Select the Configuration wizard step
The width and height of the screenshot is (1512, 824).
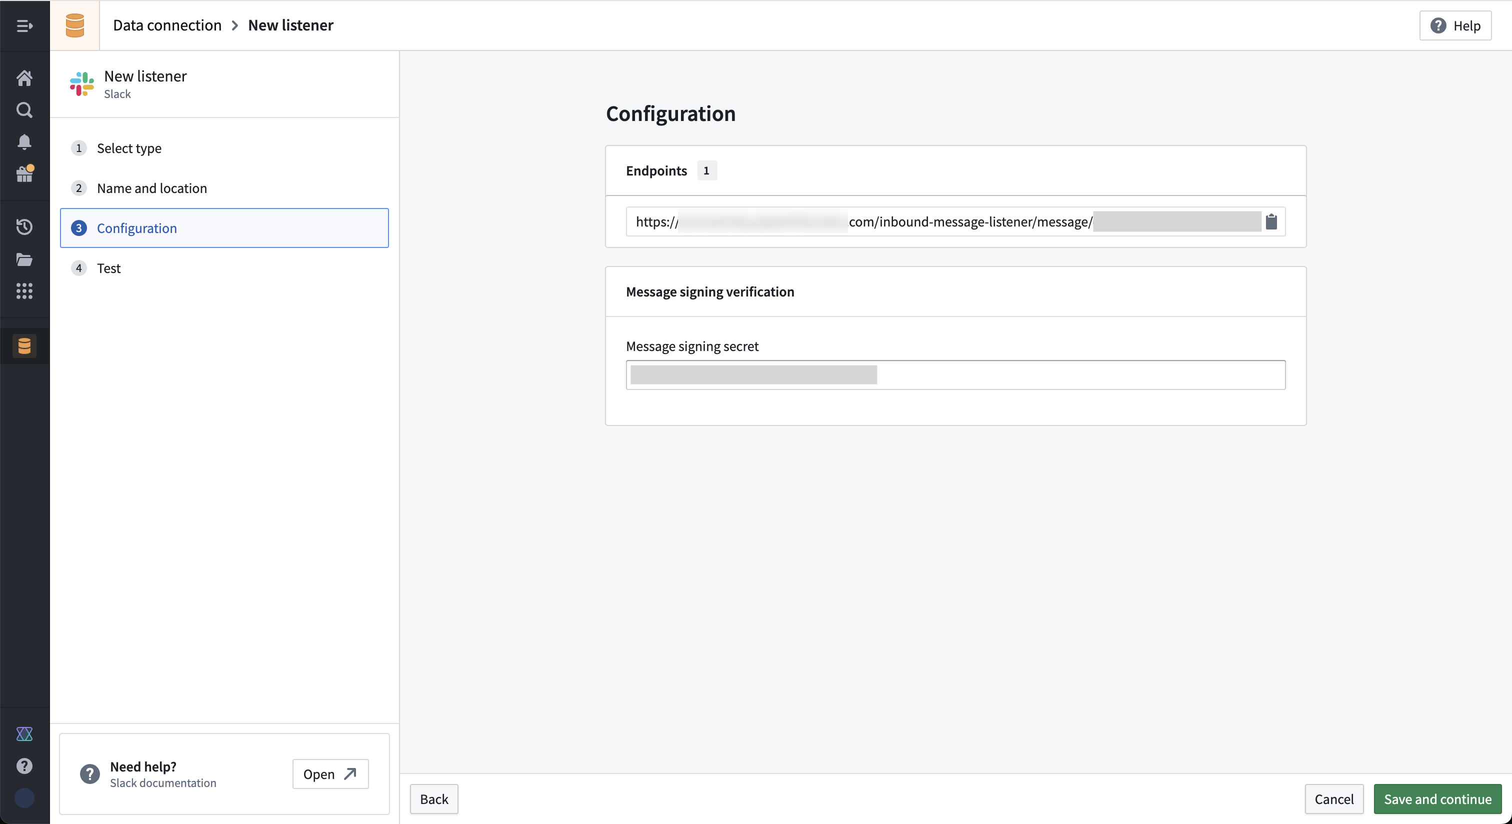137,228
